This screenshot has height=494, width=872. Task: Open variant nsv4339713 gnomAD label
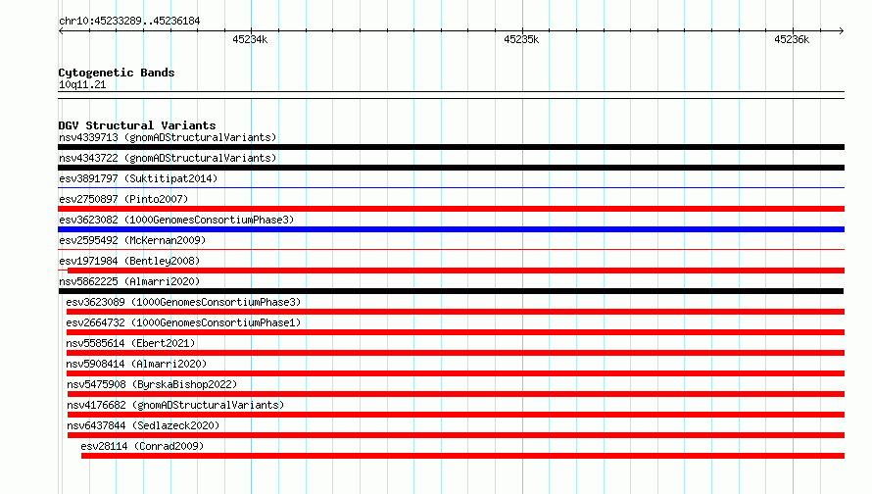pyautogui.click(x=168, y=137)
